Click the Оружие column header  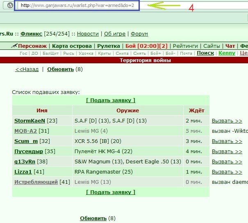(127, 110)
